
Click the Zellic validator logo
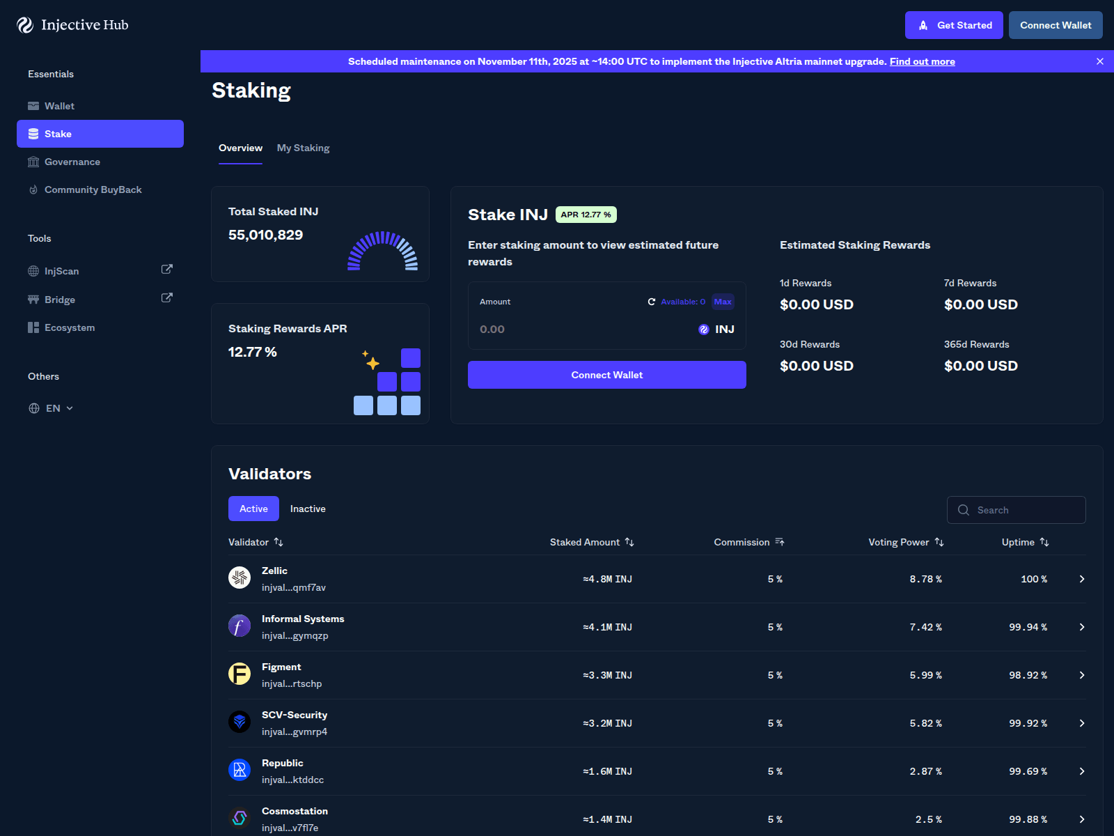tap(240, 578)
